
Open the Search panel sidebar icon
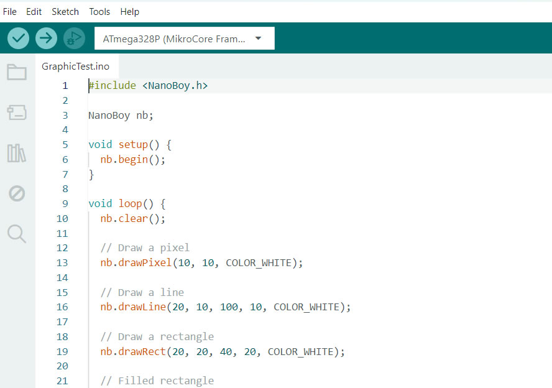coord(17,234)
